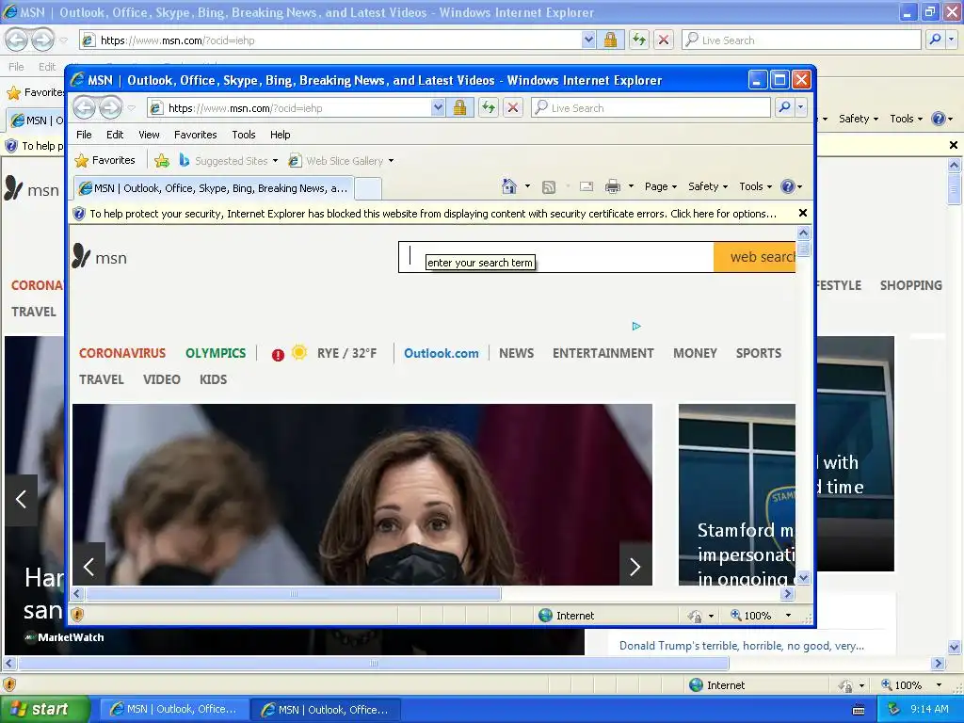Click the OLYMPICS nav link
Screen dimensions: 964x723
tap(216, 354)
